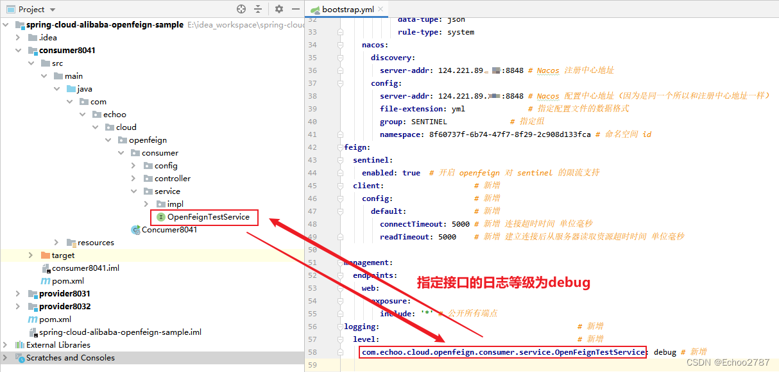Screen dimensions: 779x372
Task: Click the External Libraries icon
Action: (x=20, y=345)
